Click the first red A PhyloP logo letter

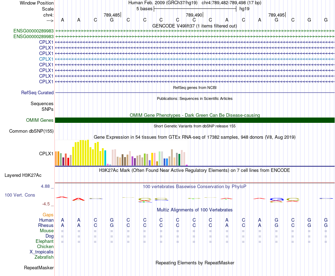pyautogui.click(x=62, y=197)
